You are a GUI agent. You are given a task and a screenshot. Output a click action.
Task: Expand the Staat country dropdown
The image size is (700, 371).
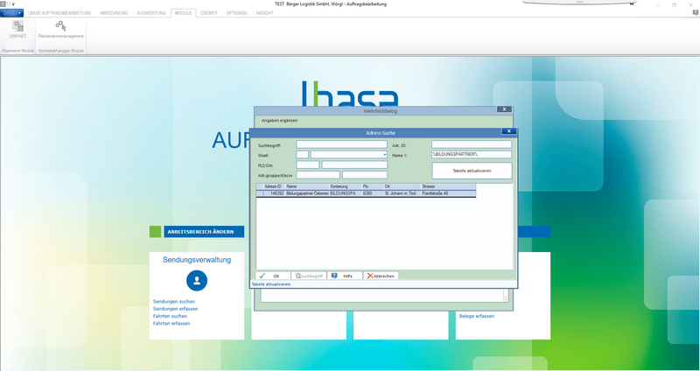(x=385, y=155)
